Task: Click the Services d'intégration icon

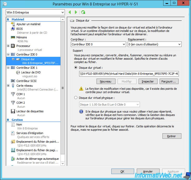Action: click(13, 133)
